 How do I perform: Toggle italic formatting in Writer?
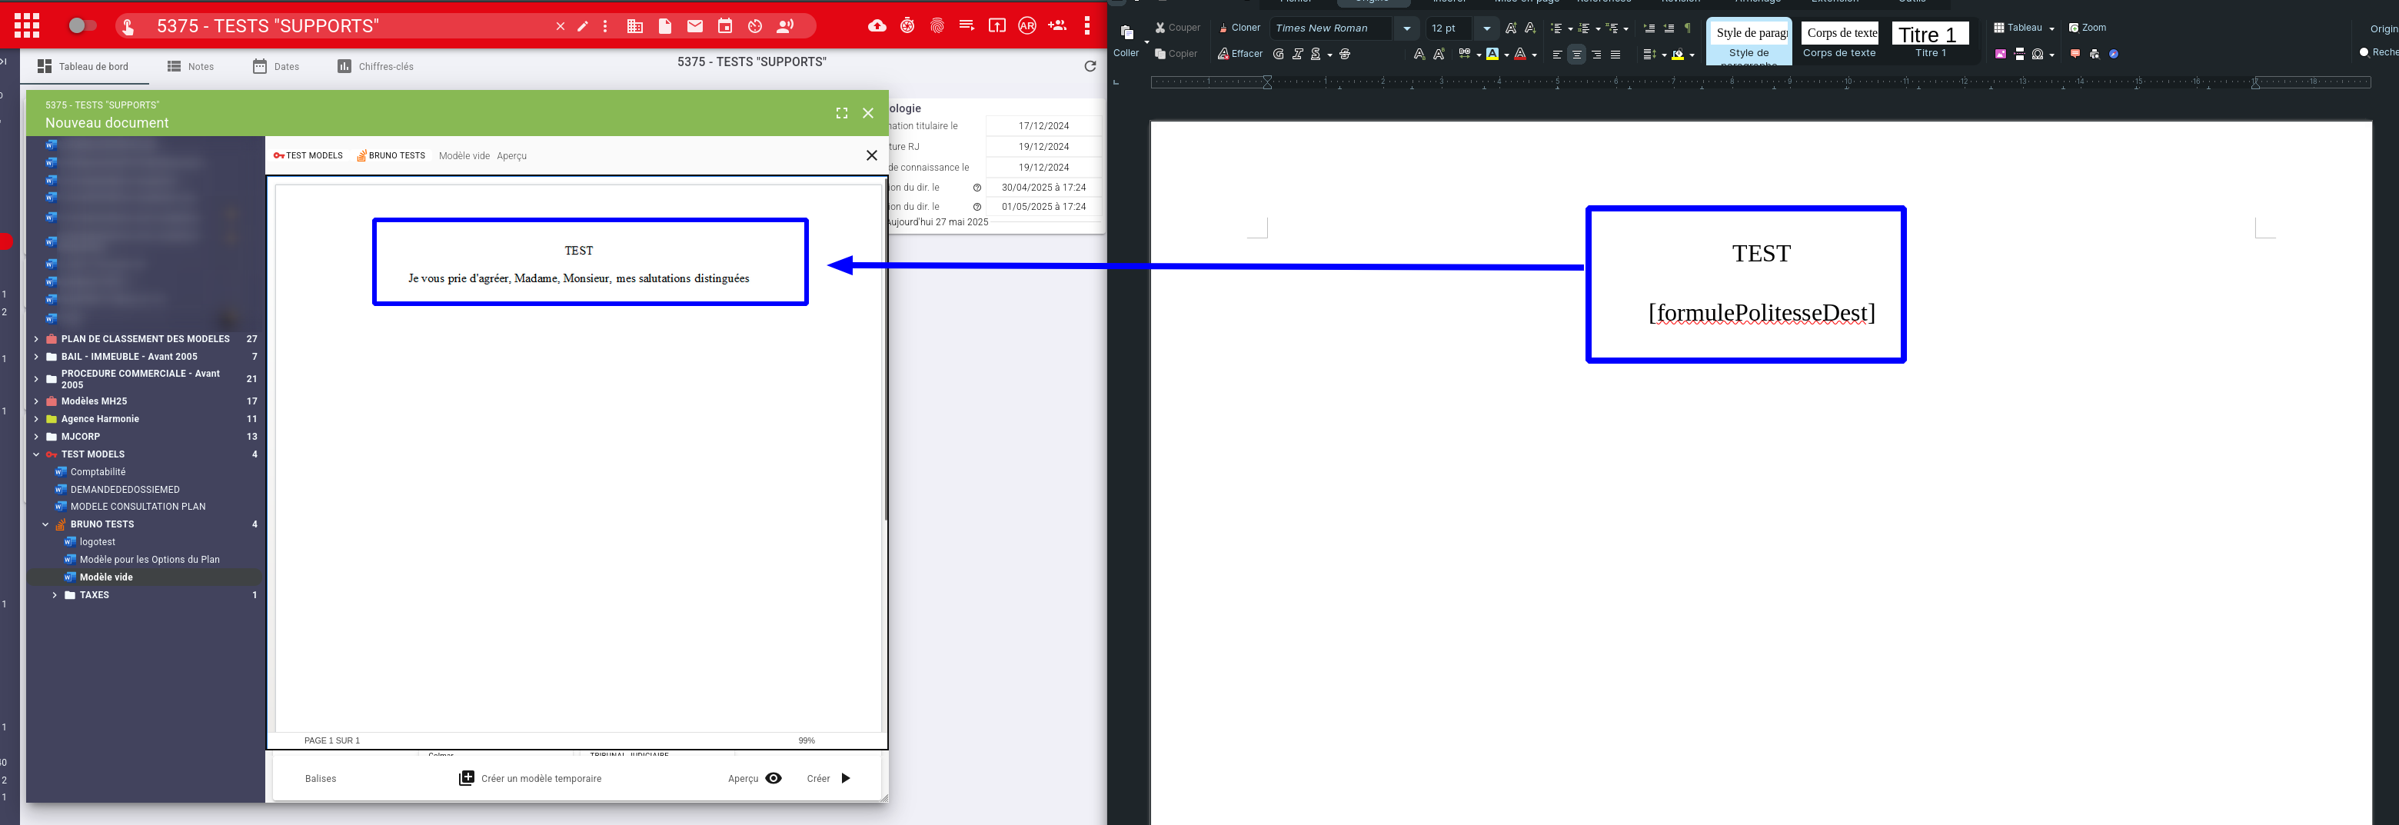(1297, 54)
